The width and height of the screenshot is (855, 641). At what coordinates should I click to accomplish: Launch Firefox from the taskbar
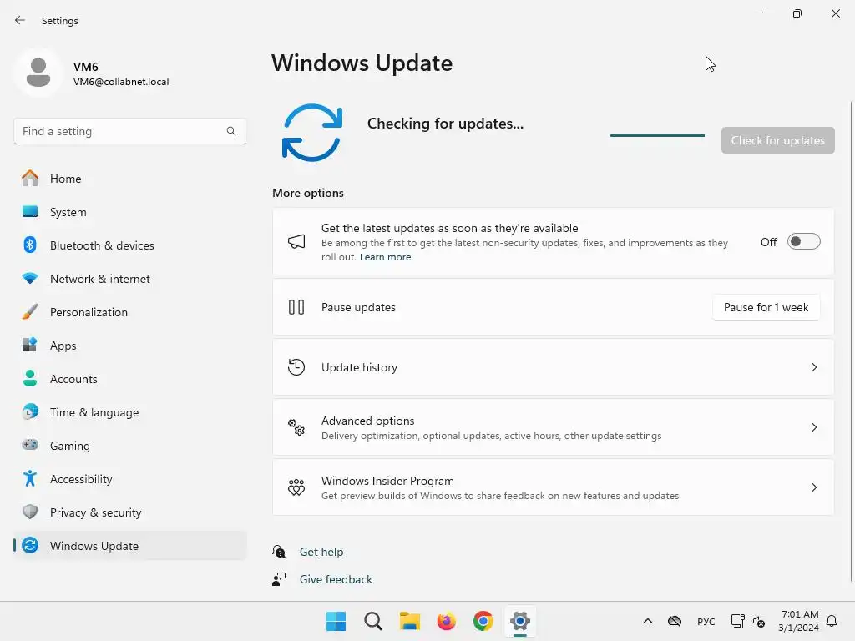click(447, 621)
